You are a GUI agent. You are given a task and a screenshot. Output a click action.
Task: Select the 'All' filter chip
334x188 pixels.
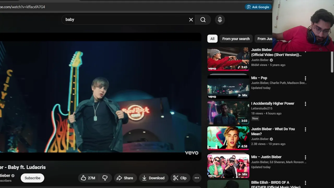[212, 39]
